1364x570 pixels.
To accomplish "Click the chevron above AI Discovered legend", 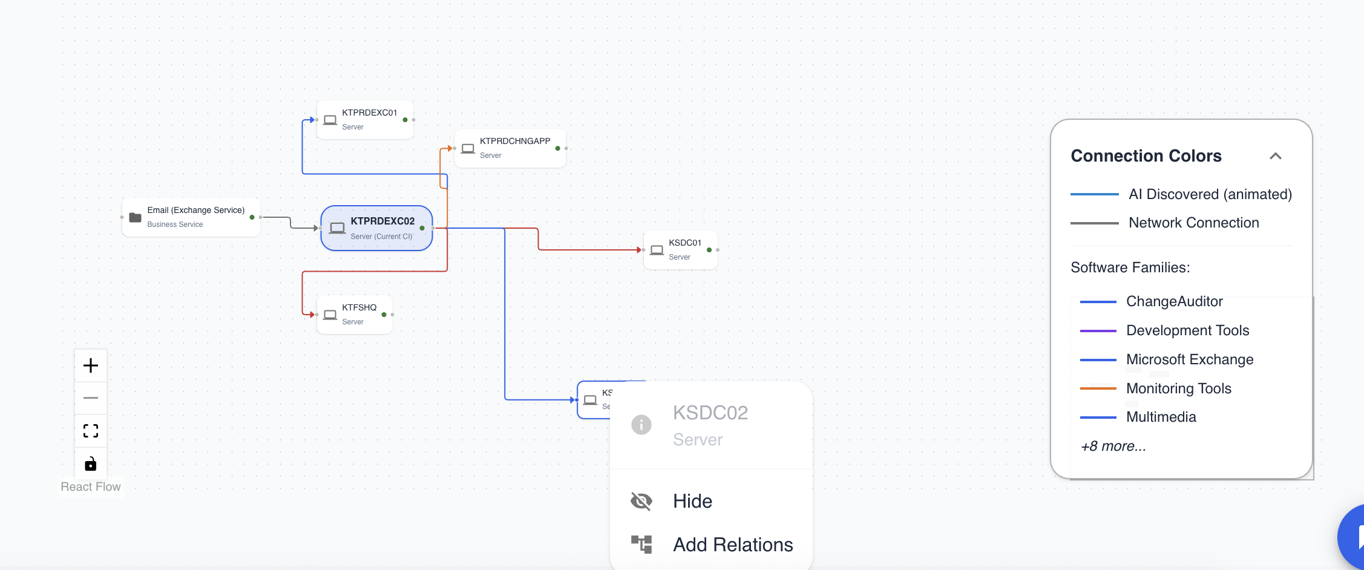I will (1277, 156).
